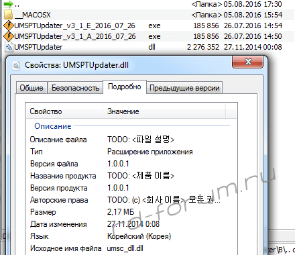This screenshot has width=295, height=255.
Task: Click the green parent directory arrow icon
Action: coord(8,4)
